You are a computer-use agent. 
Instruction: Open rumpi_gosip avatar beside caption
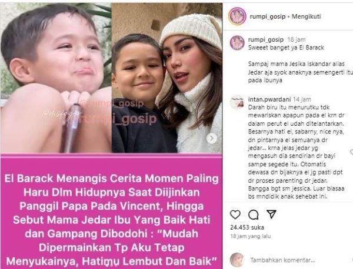coord(237,43)
